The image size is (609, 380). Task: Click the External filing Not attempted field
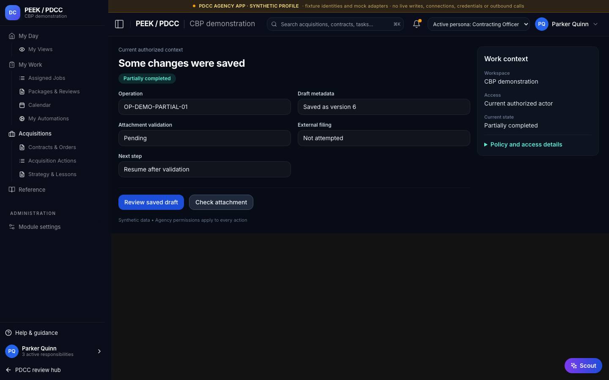384,138
